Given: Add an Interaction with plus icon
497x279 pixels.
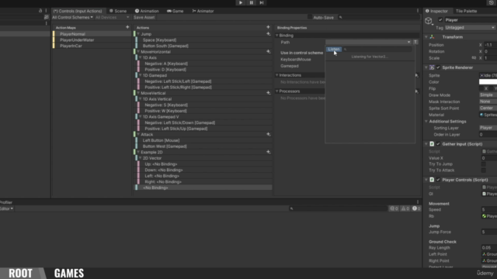Looking at the screenshot, I should pyautogui.click(x=416, y=75).
